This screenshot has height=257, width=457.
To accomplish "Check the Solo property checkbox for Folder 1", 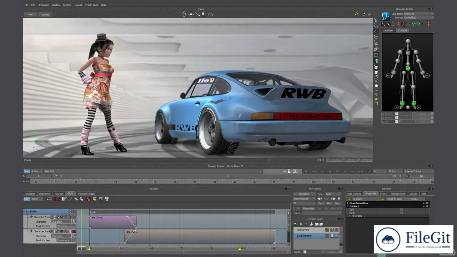I will pyautogui.click(x=401, y=210).
